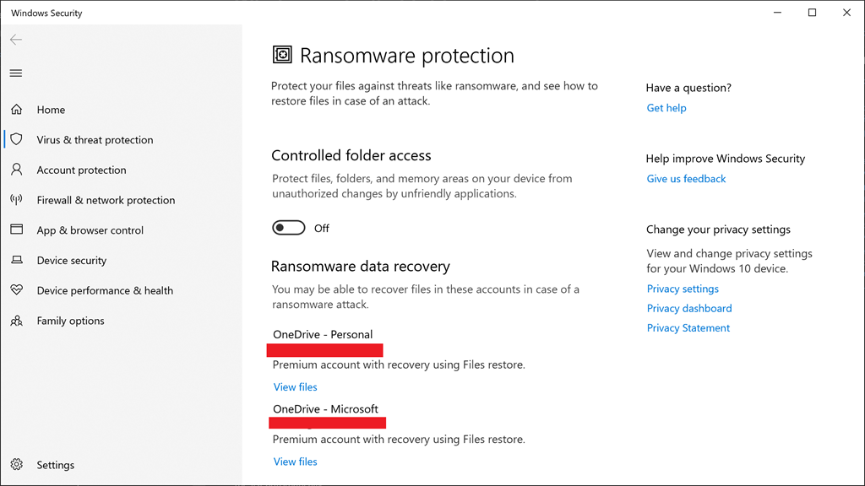Click the Give us feedback link
The height and width of the screenshot is (486, 865).
pyautogui.click(x=686, y=179)
